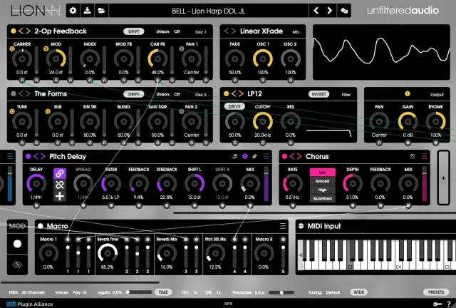The width and height of the screenshot is (456, 308).
Task: Click the MOD panel button
Action: 17,226
